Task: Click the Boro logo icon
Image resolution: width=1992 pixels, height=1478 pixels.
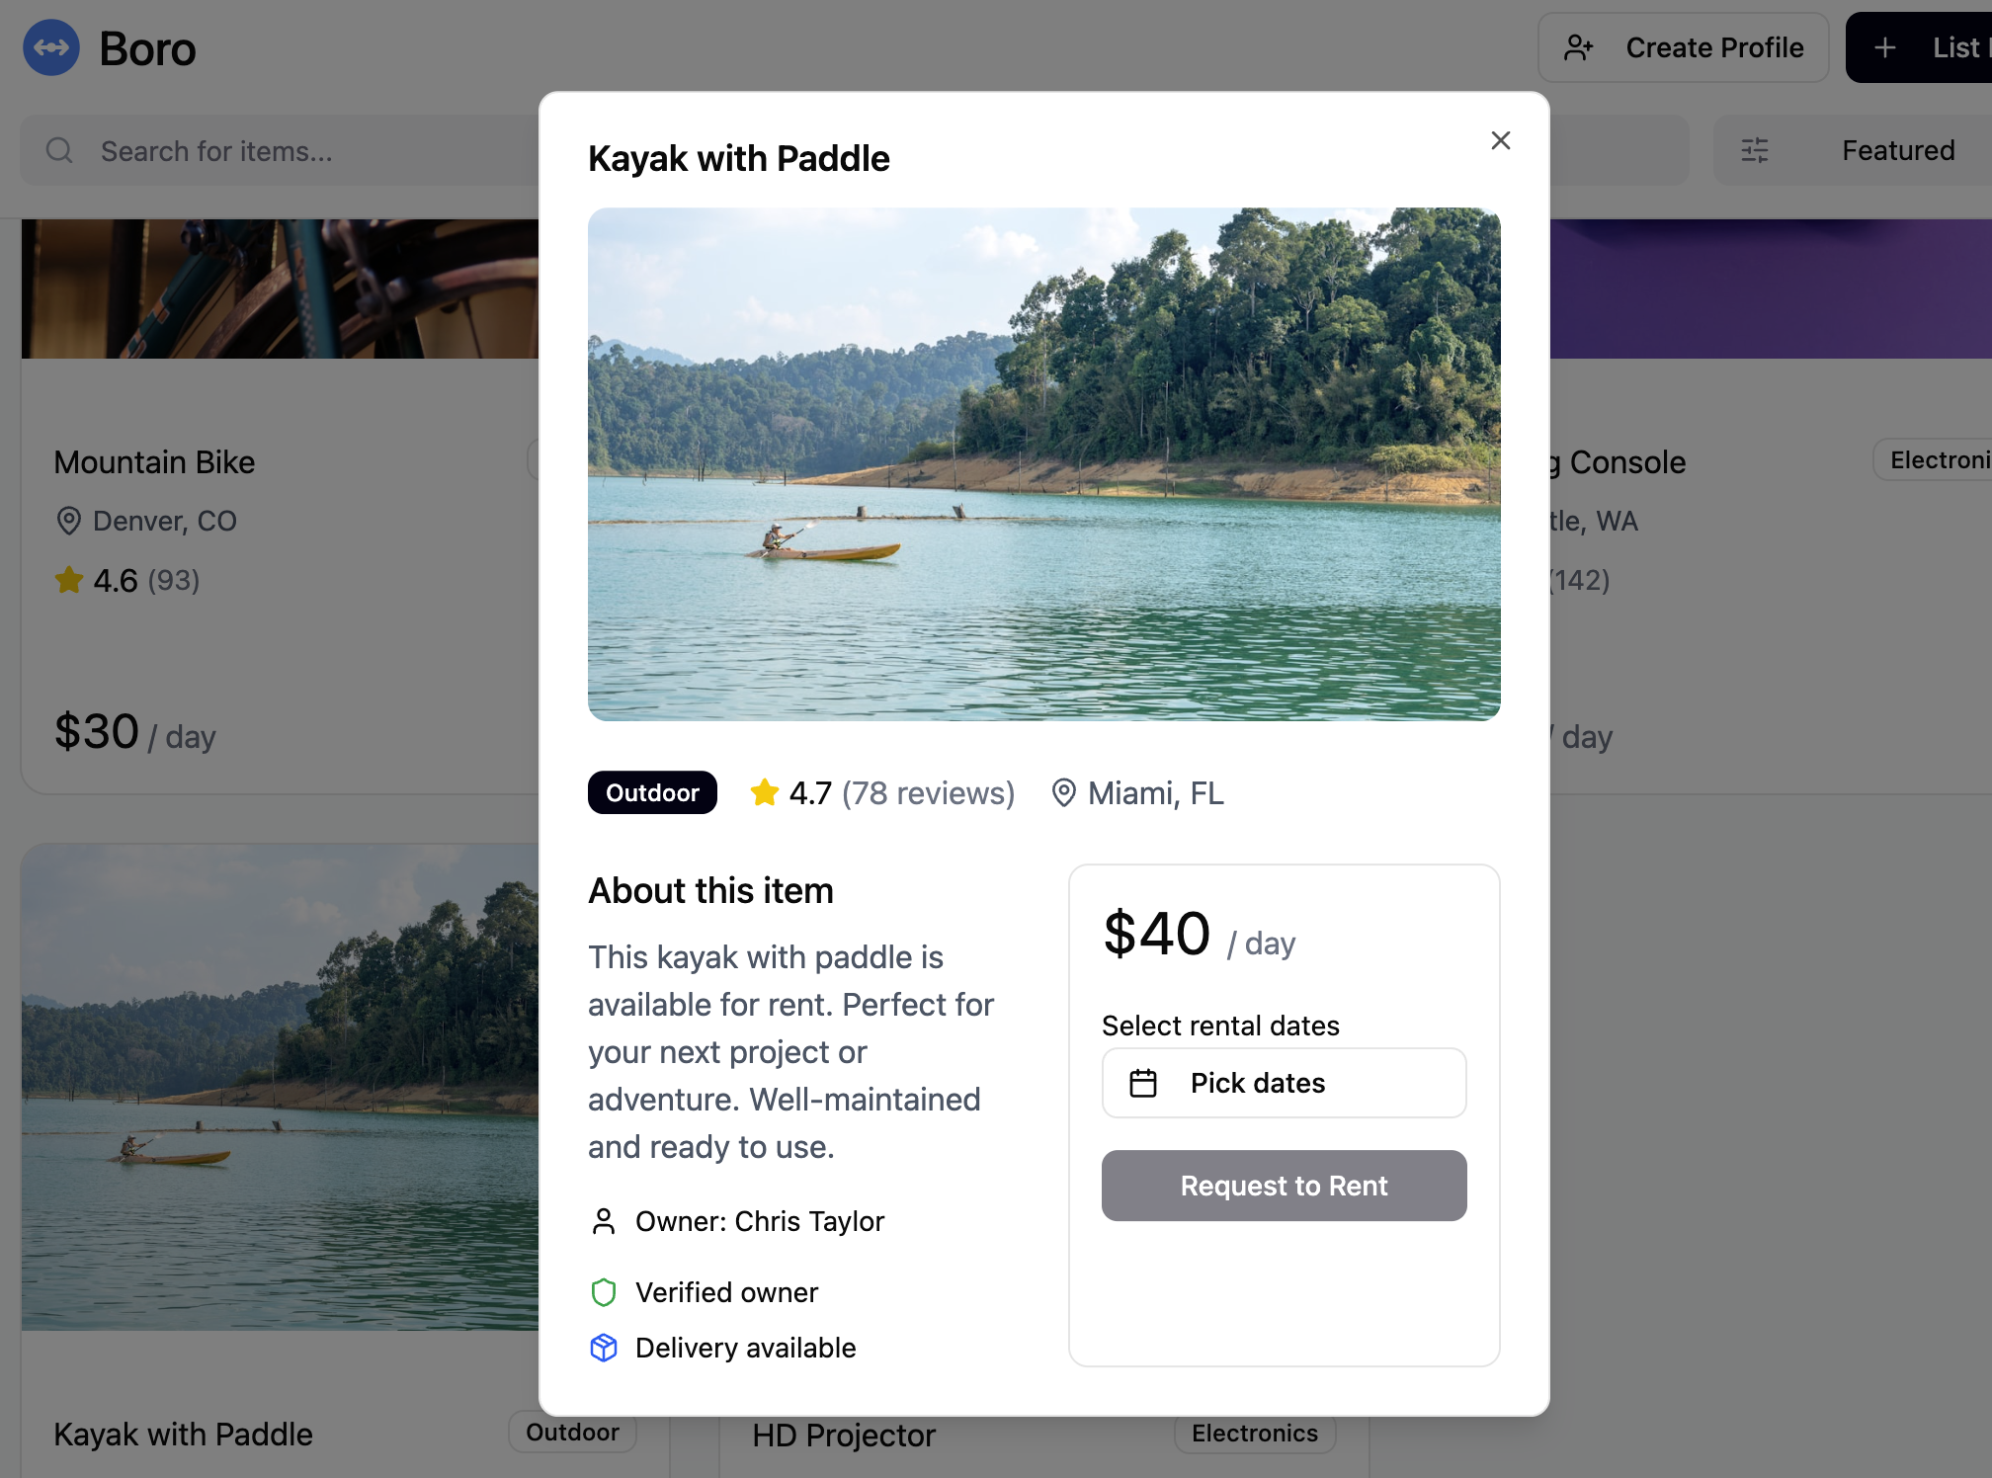Action: point(51,47)
